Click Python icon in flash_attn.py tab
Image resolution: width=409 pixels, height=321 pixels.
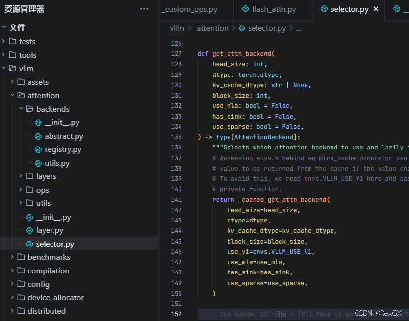click(x=246, y=9)
